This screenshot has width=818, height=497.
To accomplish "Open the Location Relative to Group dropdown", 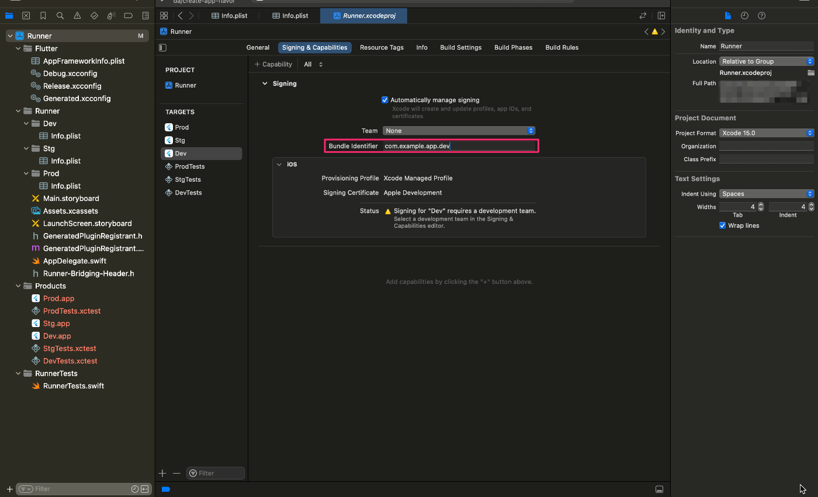I will point(767,61).
